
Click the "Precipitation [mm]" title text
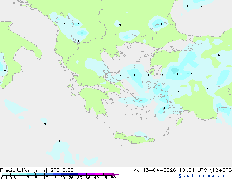(24, 170)
